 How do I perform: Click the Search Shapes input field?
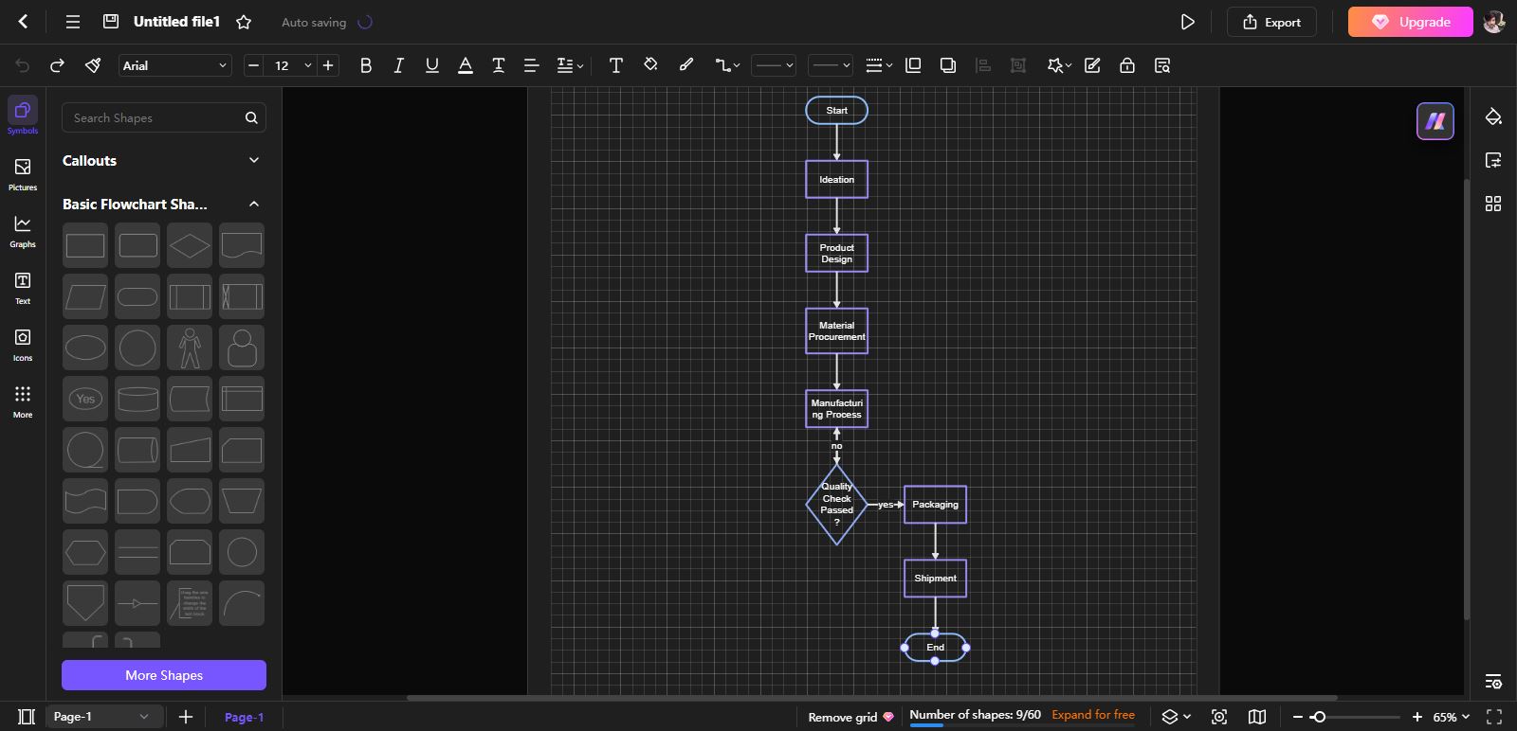[164, 117]
